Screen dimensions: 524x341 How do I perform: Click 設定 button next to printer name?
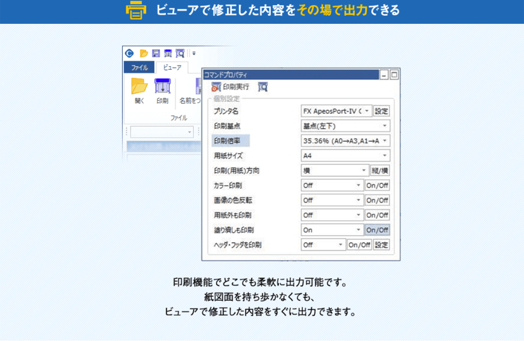click(x=381, y=111)
